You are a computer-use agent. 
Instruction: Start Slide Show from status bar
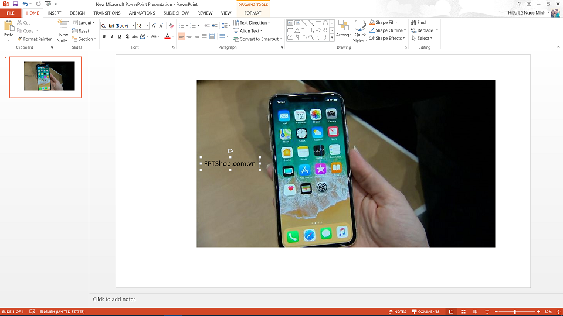(487, 312)
